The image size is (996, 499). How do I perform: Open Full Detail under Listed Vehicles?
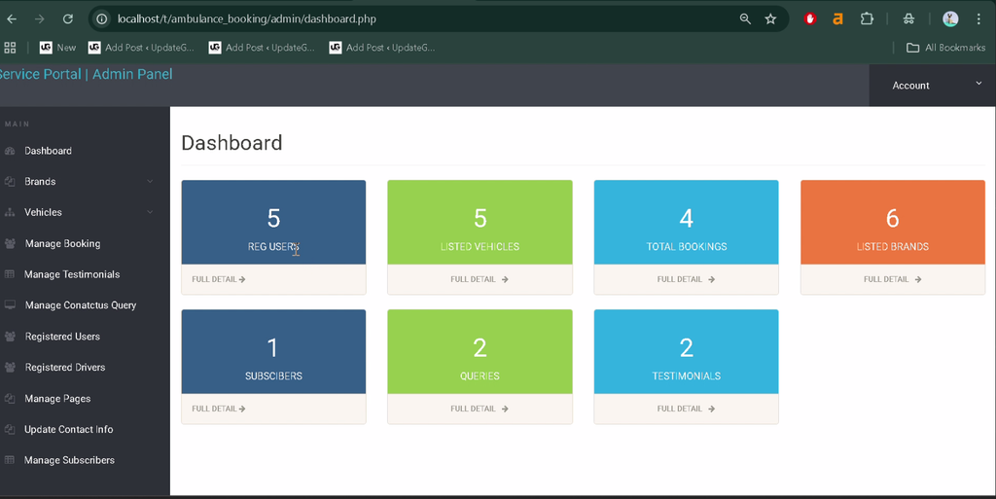[480, 279]
